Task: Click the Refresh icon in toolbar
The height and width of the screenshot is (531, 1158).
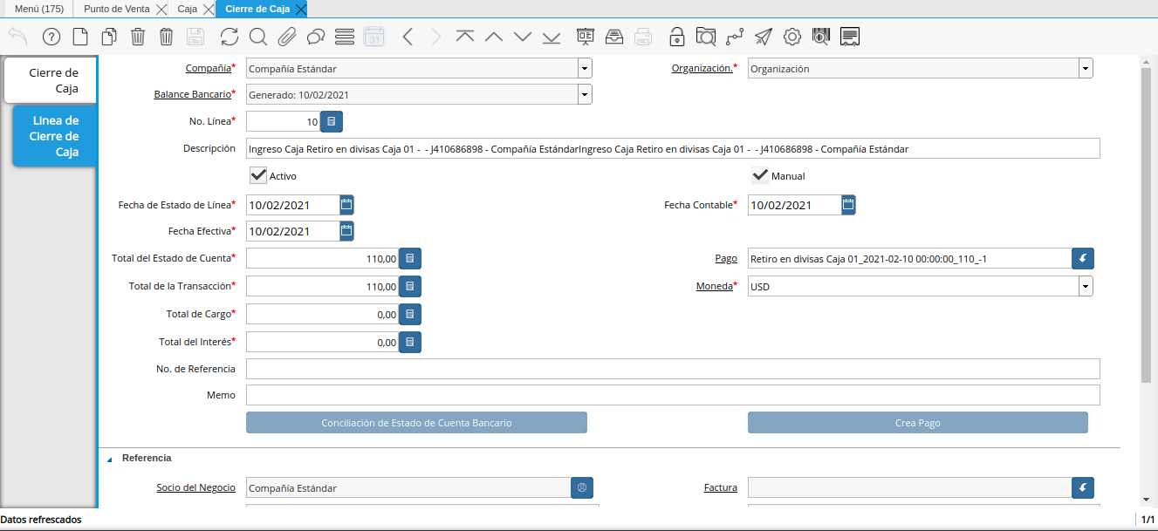Action: [x=229, y=37]
